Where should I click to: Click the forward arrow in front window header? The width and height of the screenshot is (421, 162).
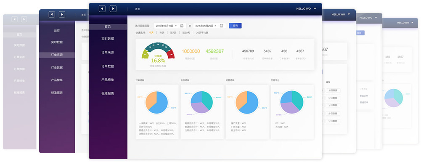(x=113, y=9)
